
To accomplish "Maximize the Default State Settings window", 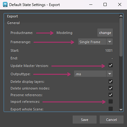I will coord(105,4).
